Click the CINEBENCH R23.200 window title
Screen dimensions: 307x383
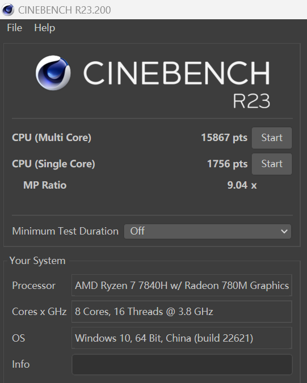click(x=64, y=10)
